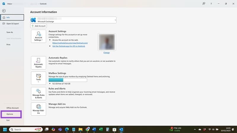
Task: Follow the Outlook app for iOS or Android link
Action: pyautogui.click(x=69, y=46)
